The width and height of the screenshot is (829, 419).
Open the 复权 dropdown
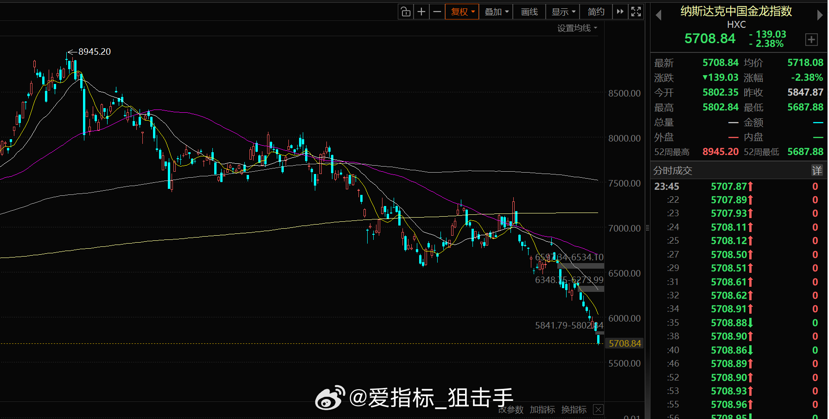pyautogui.click(x=462, y=12)
